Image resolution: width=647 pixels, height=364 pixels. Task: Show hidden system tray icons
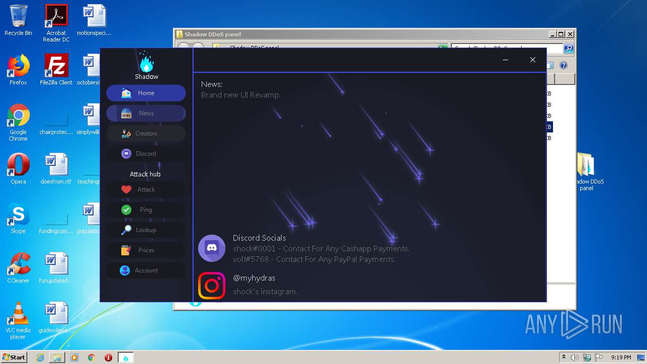coord(564,357)
